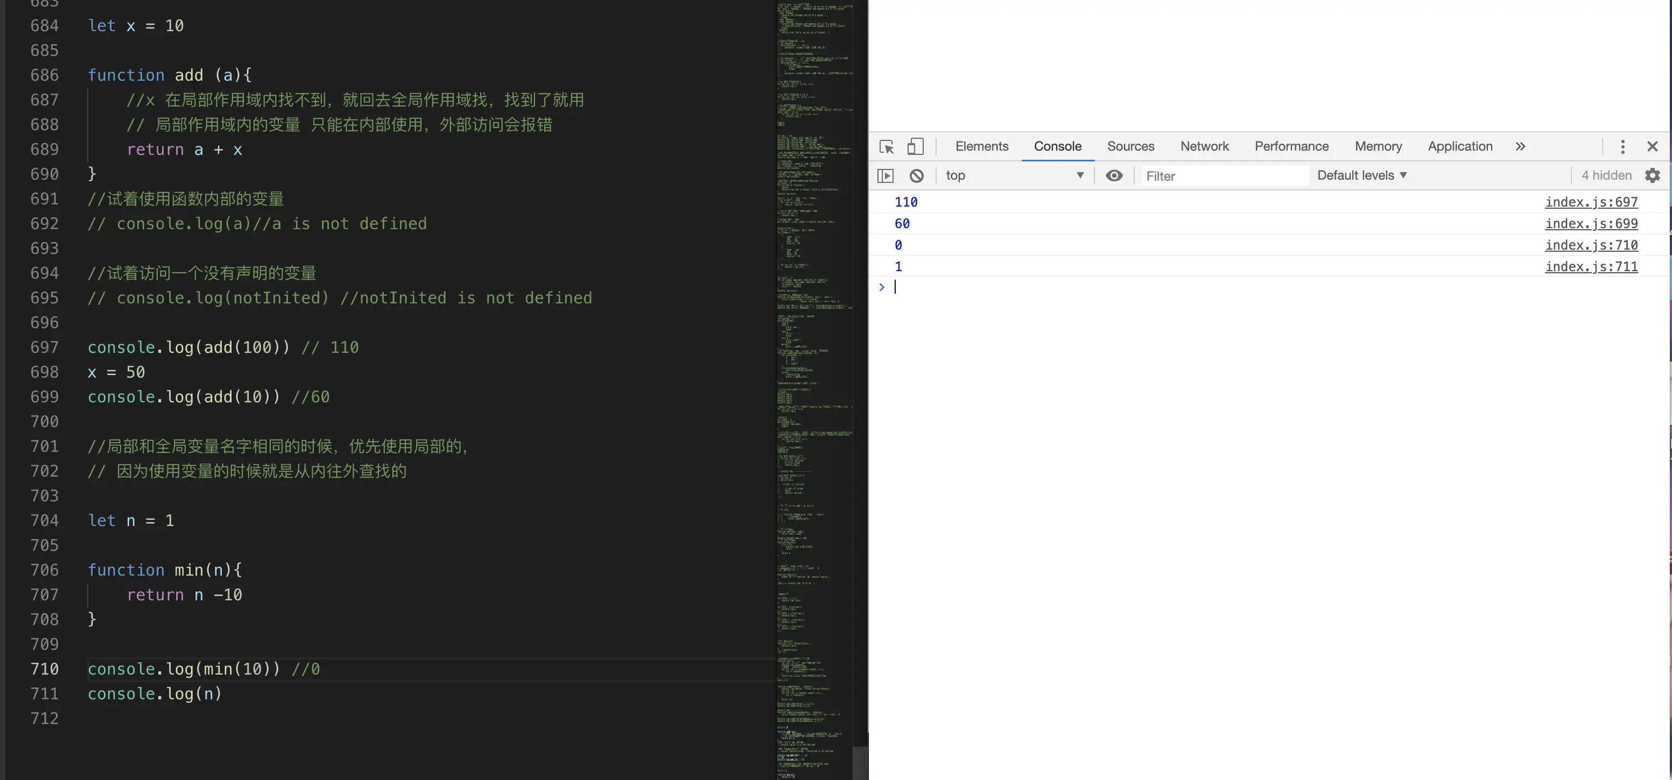Open the Memory tab
The height and width of the screenshot is (780, 1672).
pos(1378,146)
